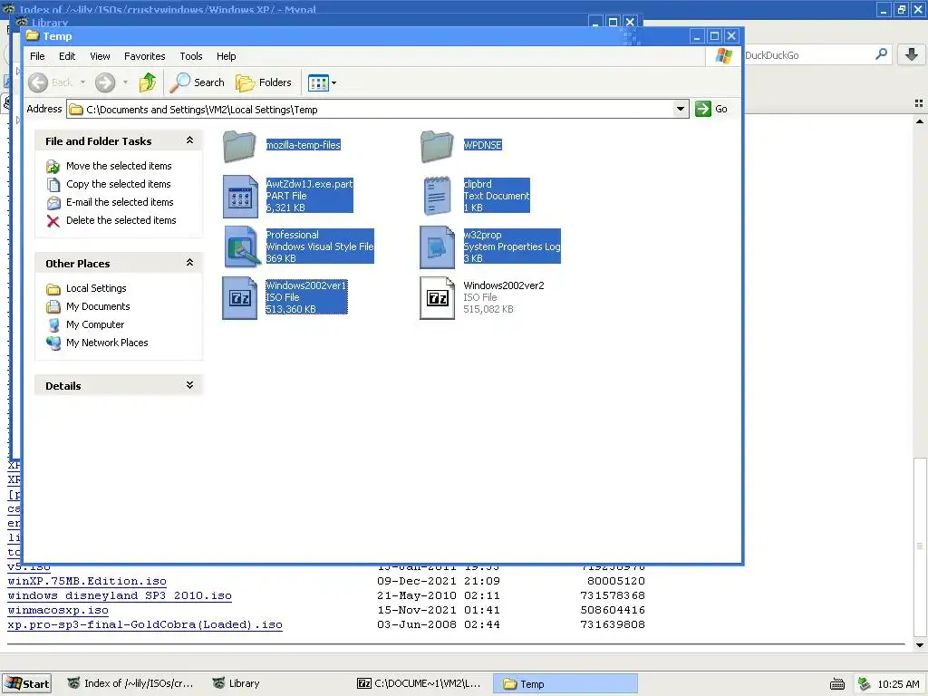Viewport: 928px width, 696px height.
Task: Open windows_disneyland_SP3_2010.iso link
Action: (x=120, y=596)
